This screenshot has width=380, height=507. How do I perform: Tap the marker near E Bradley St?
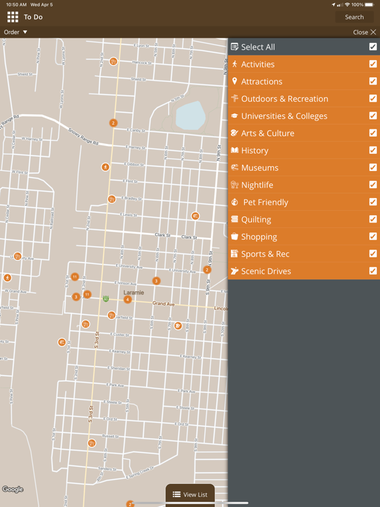click(x=111, y=199)
